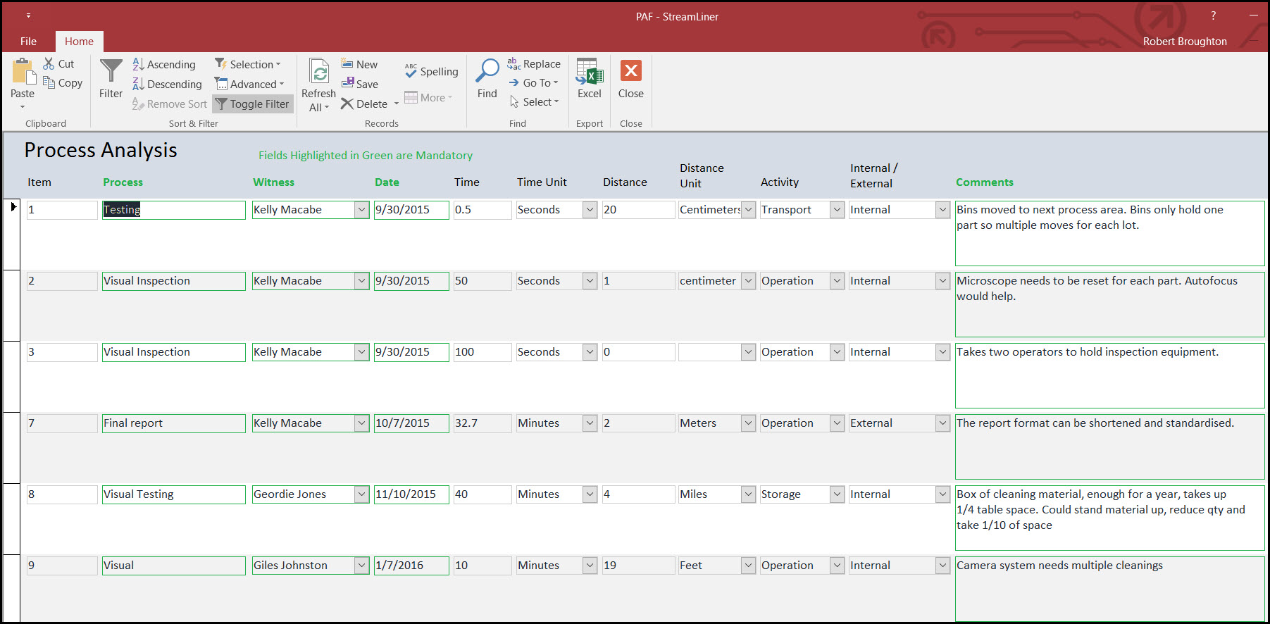Click Toggle Filter in the ribbon

(252, 104)
